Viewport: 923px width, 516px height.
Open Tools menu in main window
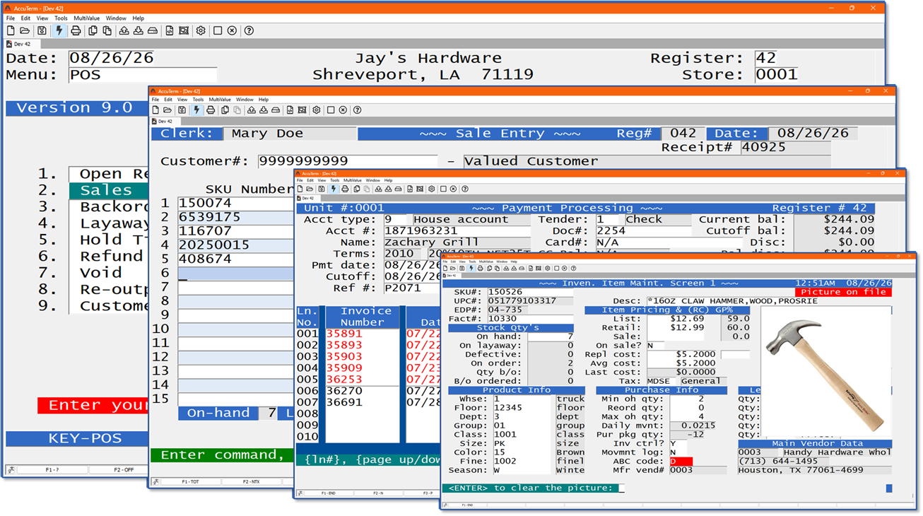(x=61, y=18)
